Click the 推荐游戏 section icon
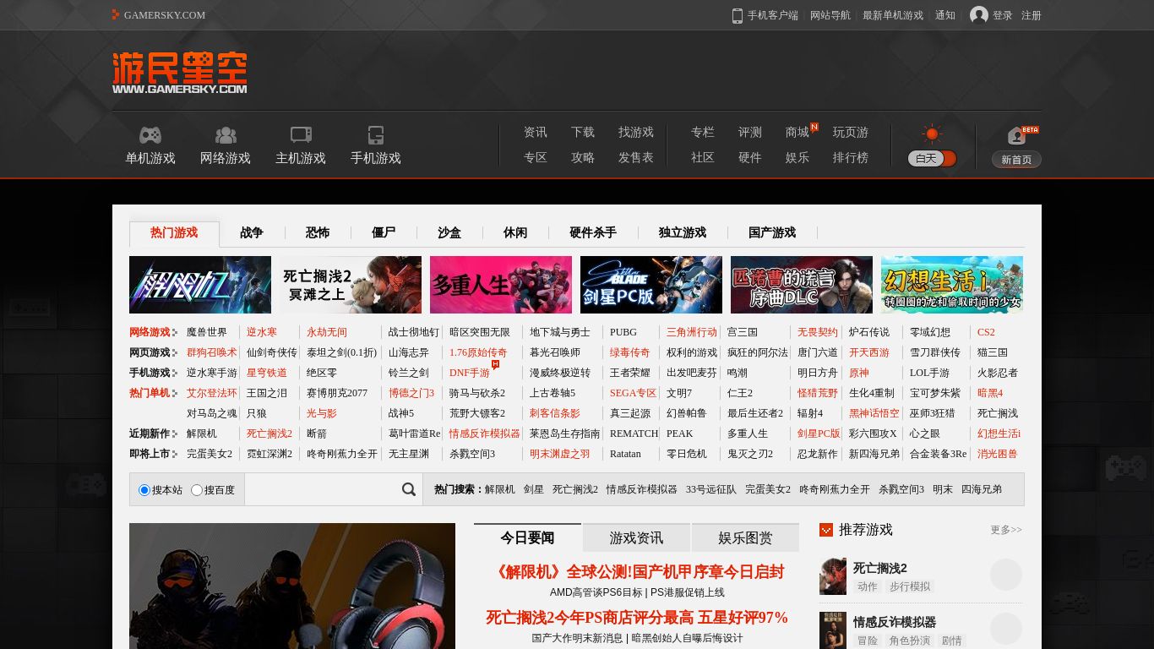The image size is (1154, 649). [x=826, y=530]
